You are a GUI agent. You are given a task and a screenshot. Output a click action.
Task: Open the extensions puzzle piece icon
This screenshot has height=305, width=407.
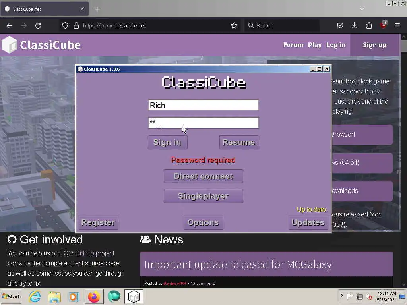tap(369, 25)
